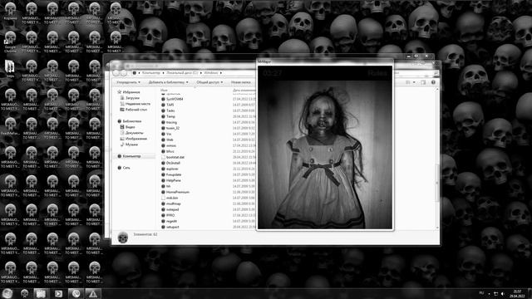Click the clock-shaped taskbar program icon
The width and height of the screenshot is (532, 299).
[76, 293]
